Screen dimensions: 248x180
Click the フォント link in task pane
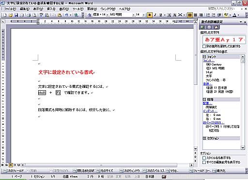(209, 61)
